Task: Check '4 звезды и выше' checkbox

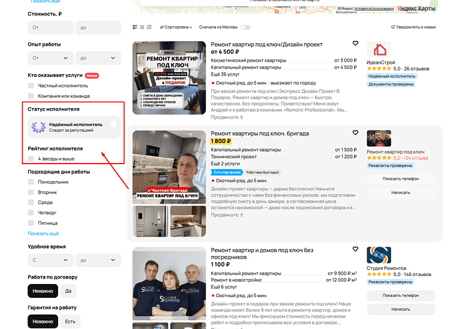Action: coord(31,159)
